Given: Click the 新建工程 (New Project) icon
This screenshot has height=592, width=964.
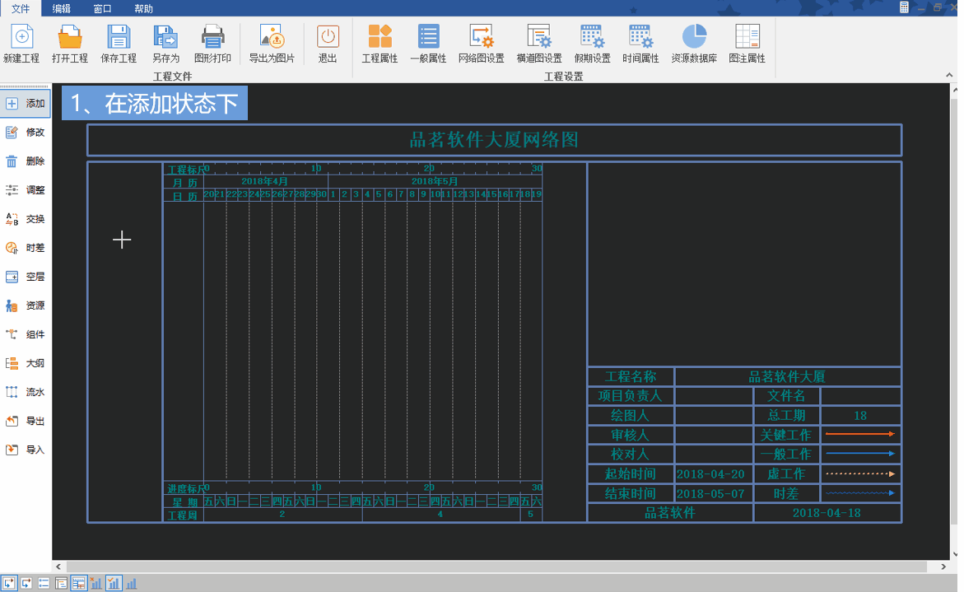Looking at the screenshot, I should click(x=21, y=42).
